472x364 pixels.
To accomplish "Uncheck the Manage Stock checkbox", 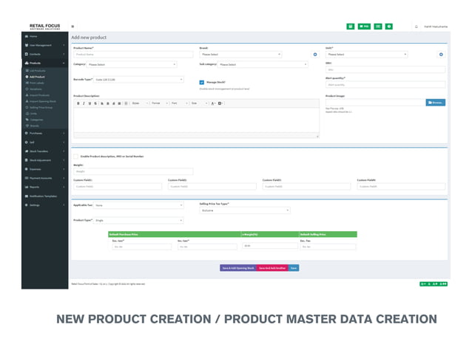I will (202, 82).
